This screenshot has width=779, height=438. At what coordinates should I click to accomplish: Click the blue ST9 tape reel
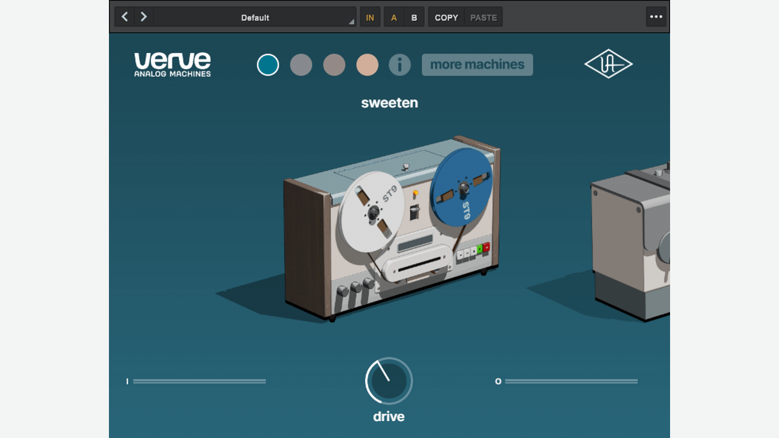(x=462, y=187)
